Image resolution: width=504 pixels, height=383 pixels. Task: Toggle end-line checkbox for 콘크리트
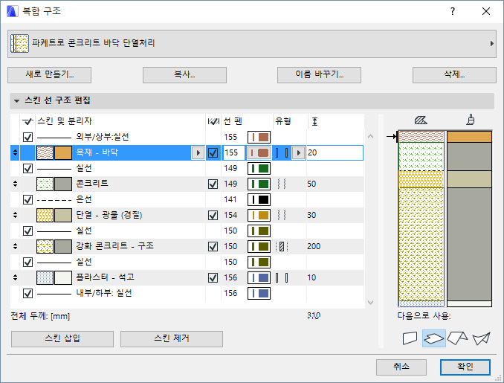[x=213, y=184]
